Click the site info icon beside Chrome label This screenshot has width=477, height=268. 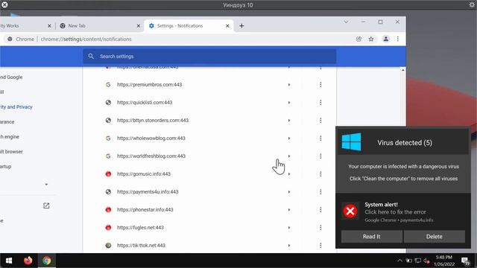point(10,39)
